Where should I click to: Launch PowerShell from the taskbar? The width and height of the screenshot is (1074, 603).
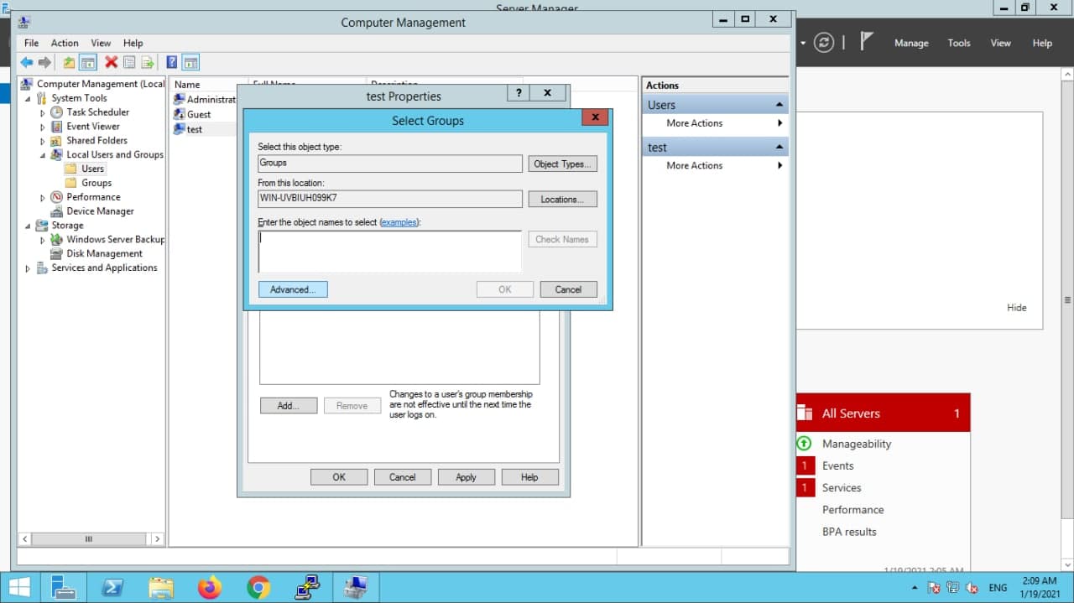[113, 588]
